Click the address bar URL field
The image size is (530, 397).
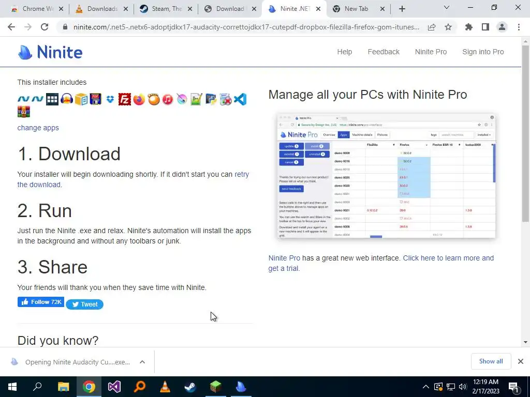click(x=246, y=27)
